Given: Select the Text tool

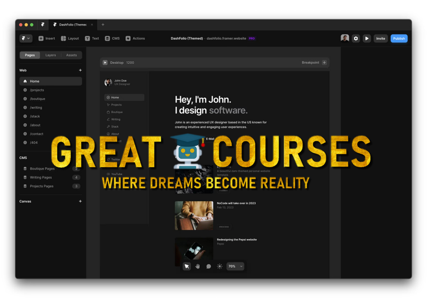Looking at the screenshot, I should coord(92,38).
